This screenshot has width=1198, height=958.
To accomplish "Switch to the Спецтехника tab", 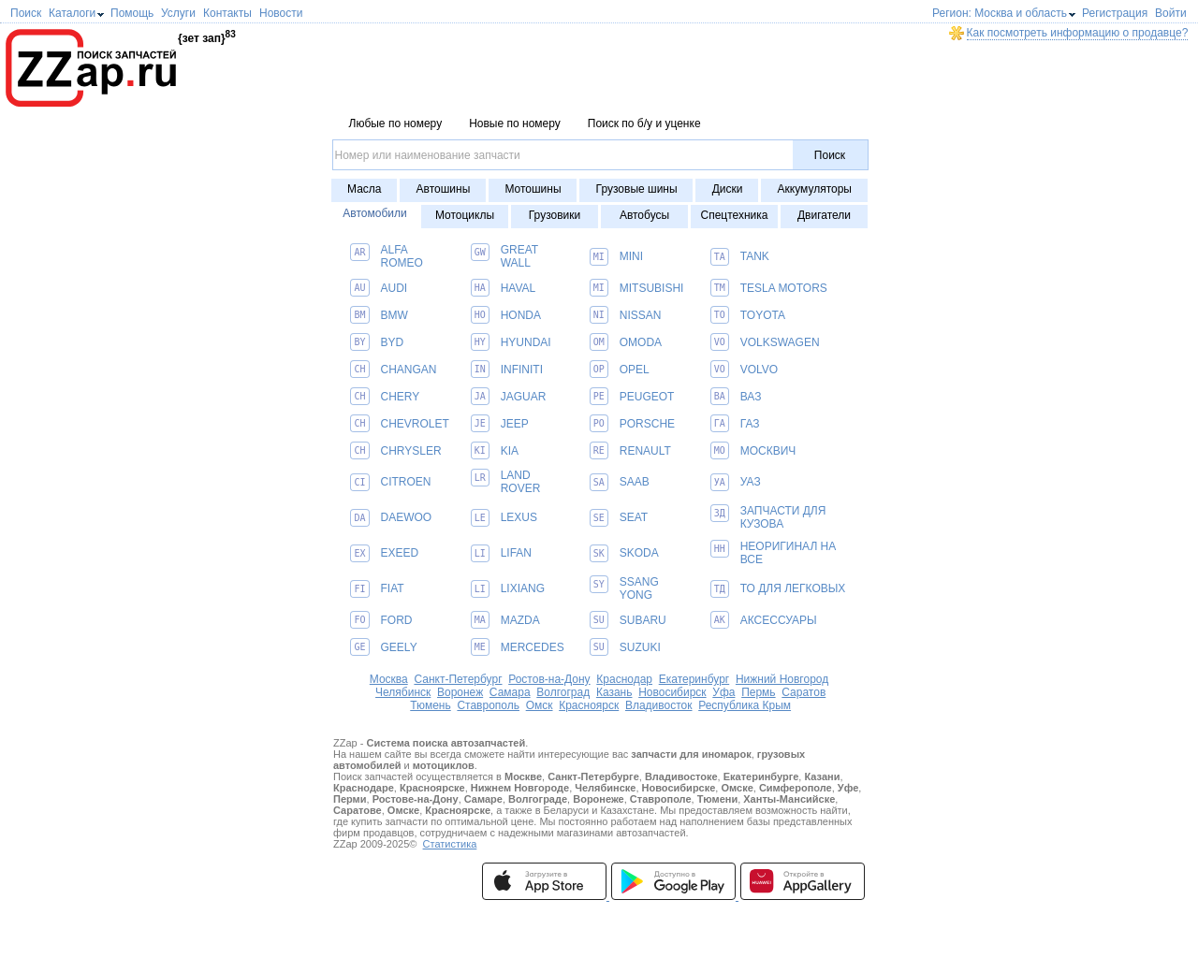I will [x=734, y=216].
